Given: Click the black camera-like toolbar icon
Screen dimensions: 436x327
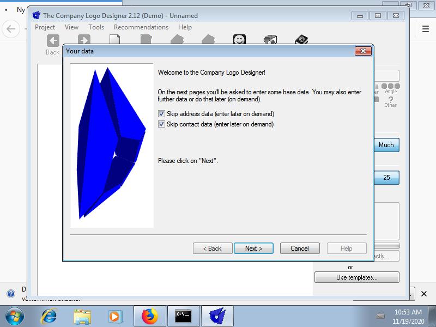Looking at the screenshot, I should click(x=301, y=39).
